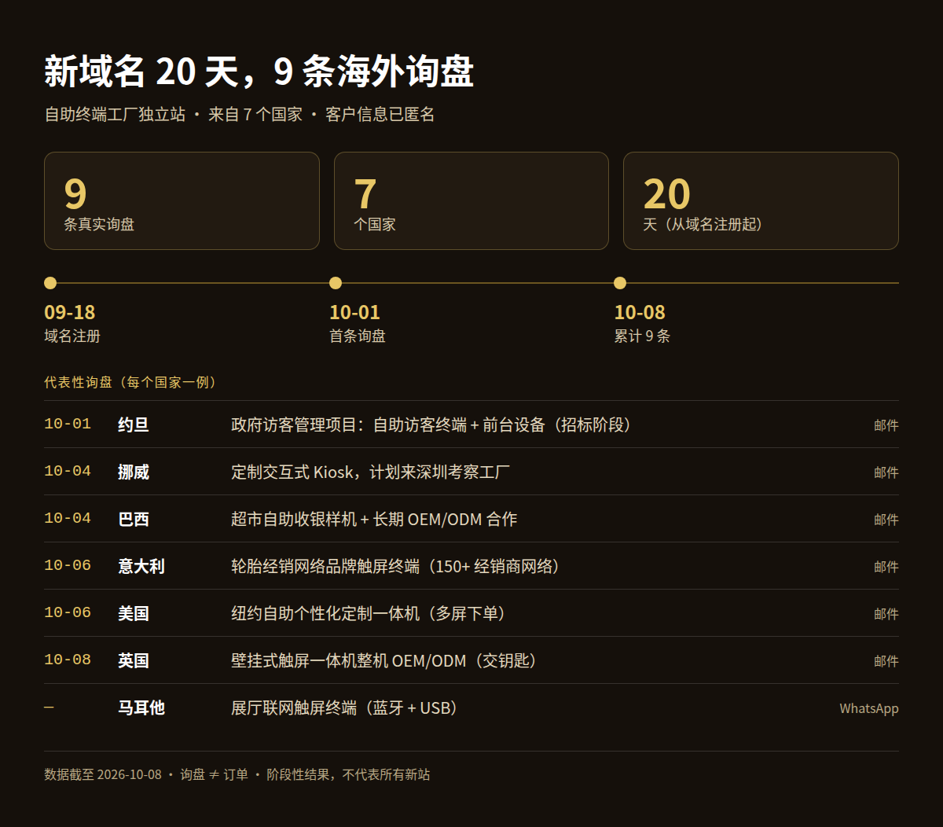Click the 政府访客管理项目 description
The width and height of the screenshot is (943, 827).
pyautogui.click(x=432, y=425)
